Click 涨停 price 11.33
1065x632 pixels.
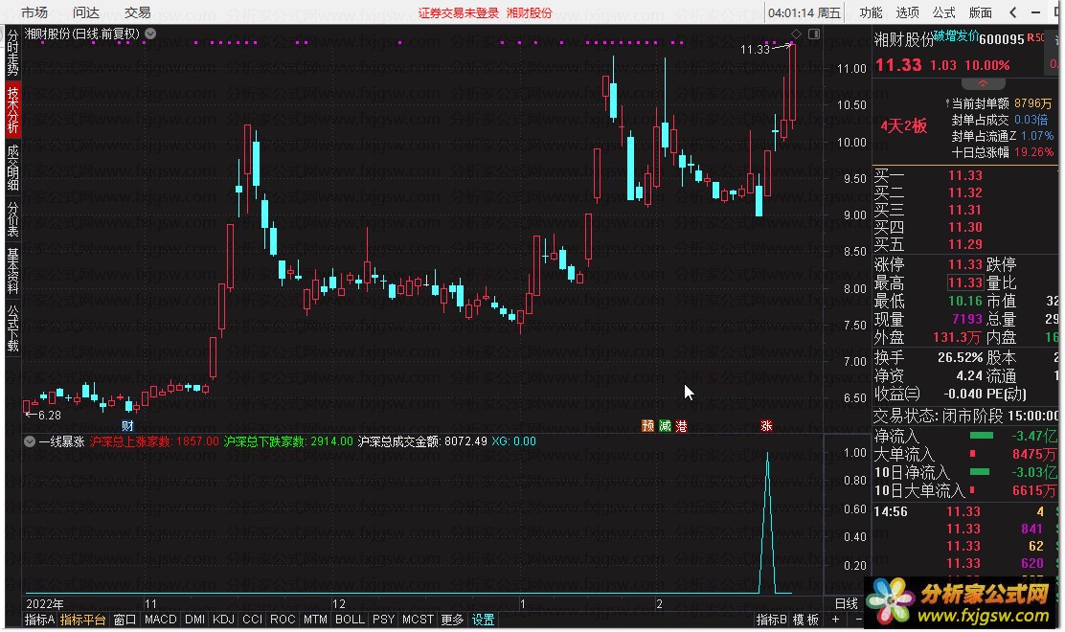[965, 264]
